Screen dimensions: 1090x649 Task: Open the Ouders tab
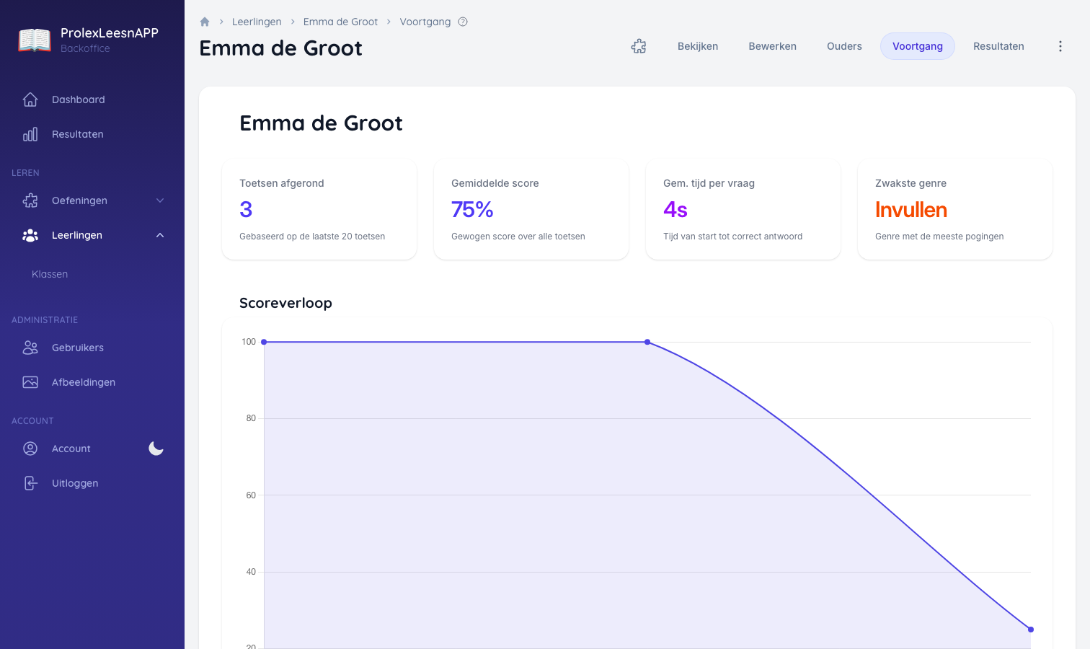click(x=844, y=46)
